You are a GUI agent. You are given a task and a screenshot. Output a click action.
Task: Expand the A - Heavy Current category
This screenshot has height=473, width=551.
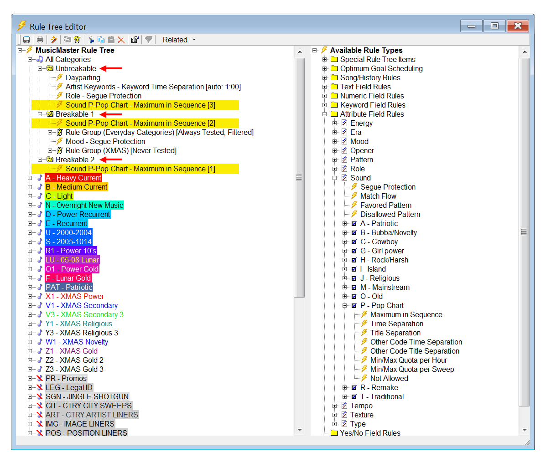coord(30,178)
